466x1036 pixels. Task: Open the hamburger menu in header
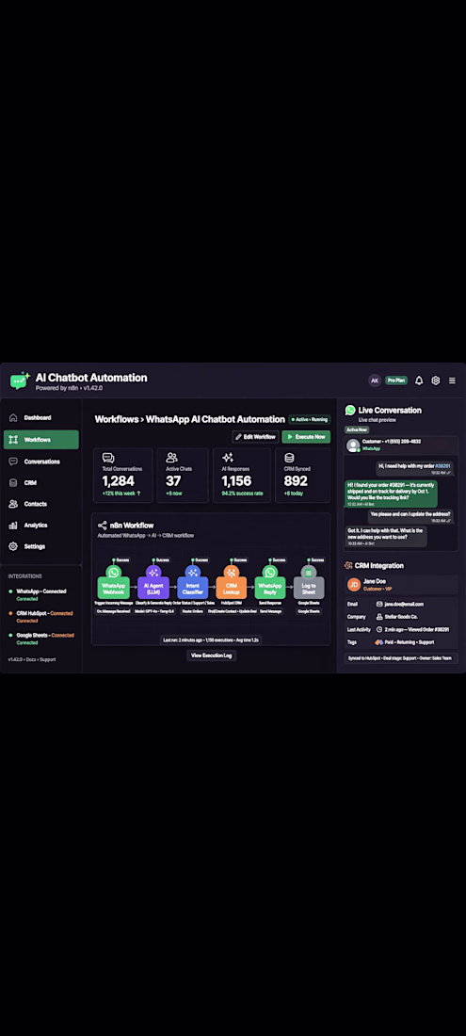[x=452, y=380]
